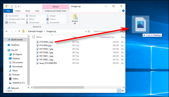Click the search magnifier icon

121,31
